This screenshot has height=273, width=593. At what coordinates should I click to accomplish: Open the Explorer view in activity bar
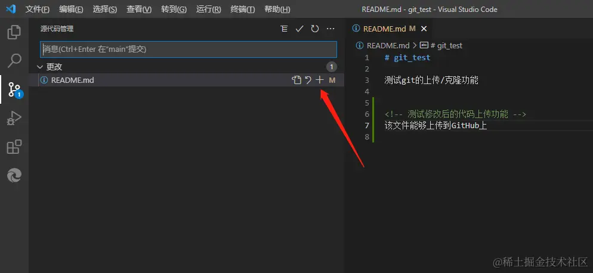(x=14, y=32)
